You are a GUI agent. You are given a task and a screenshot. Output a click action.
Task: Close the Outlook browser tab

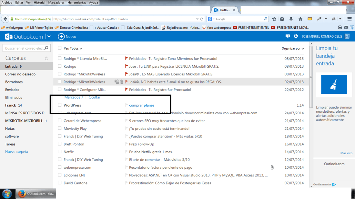[x=234, y=10]
